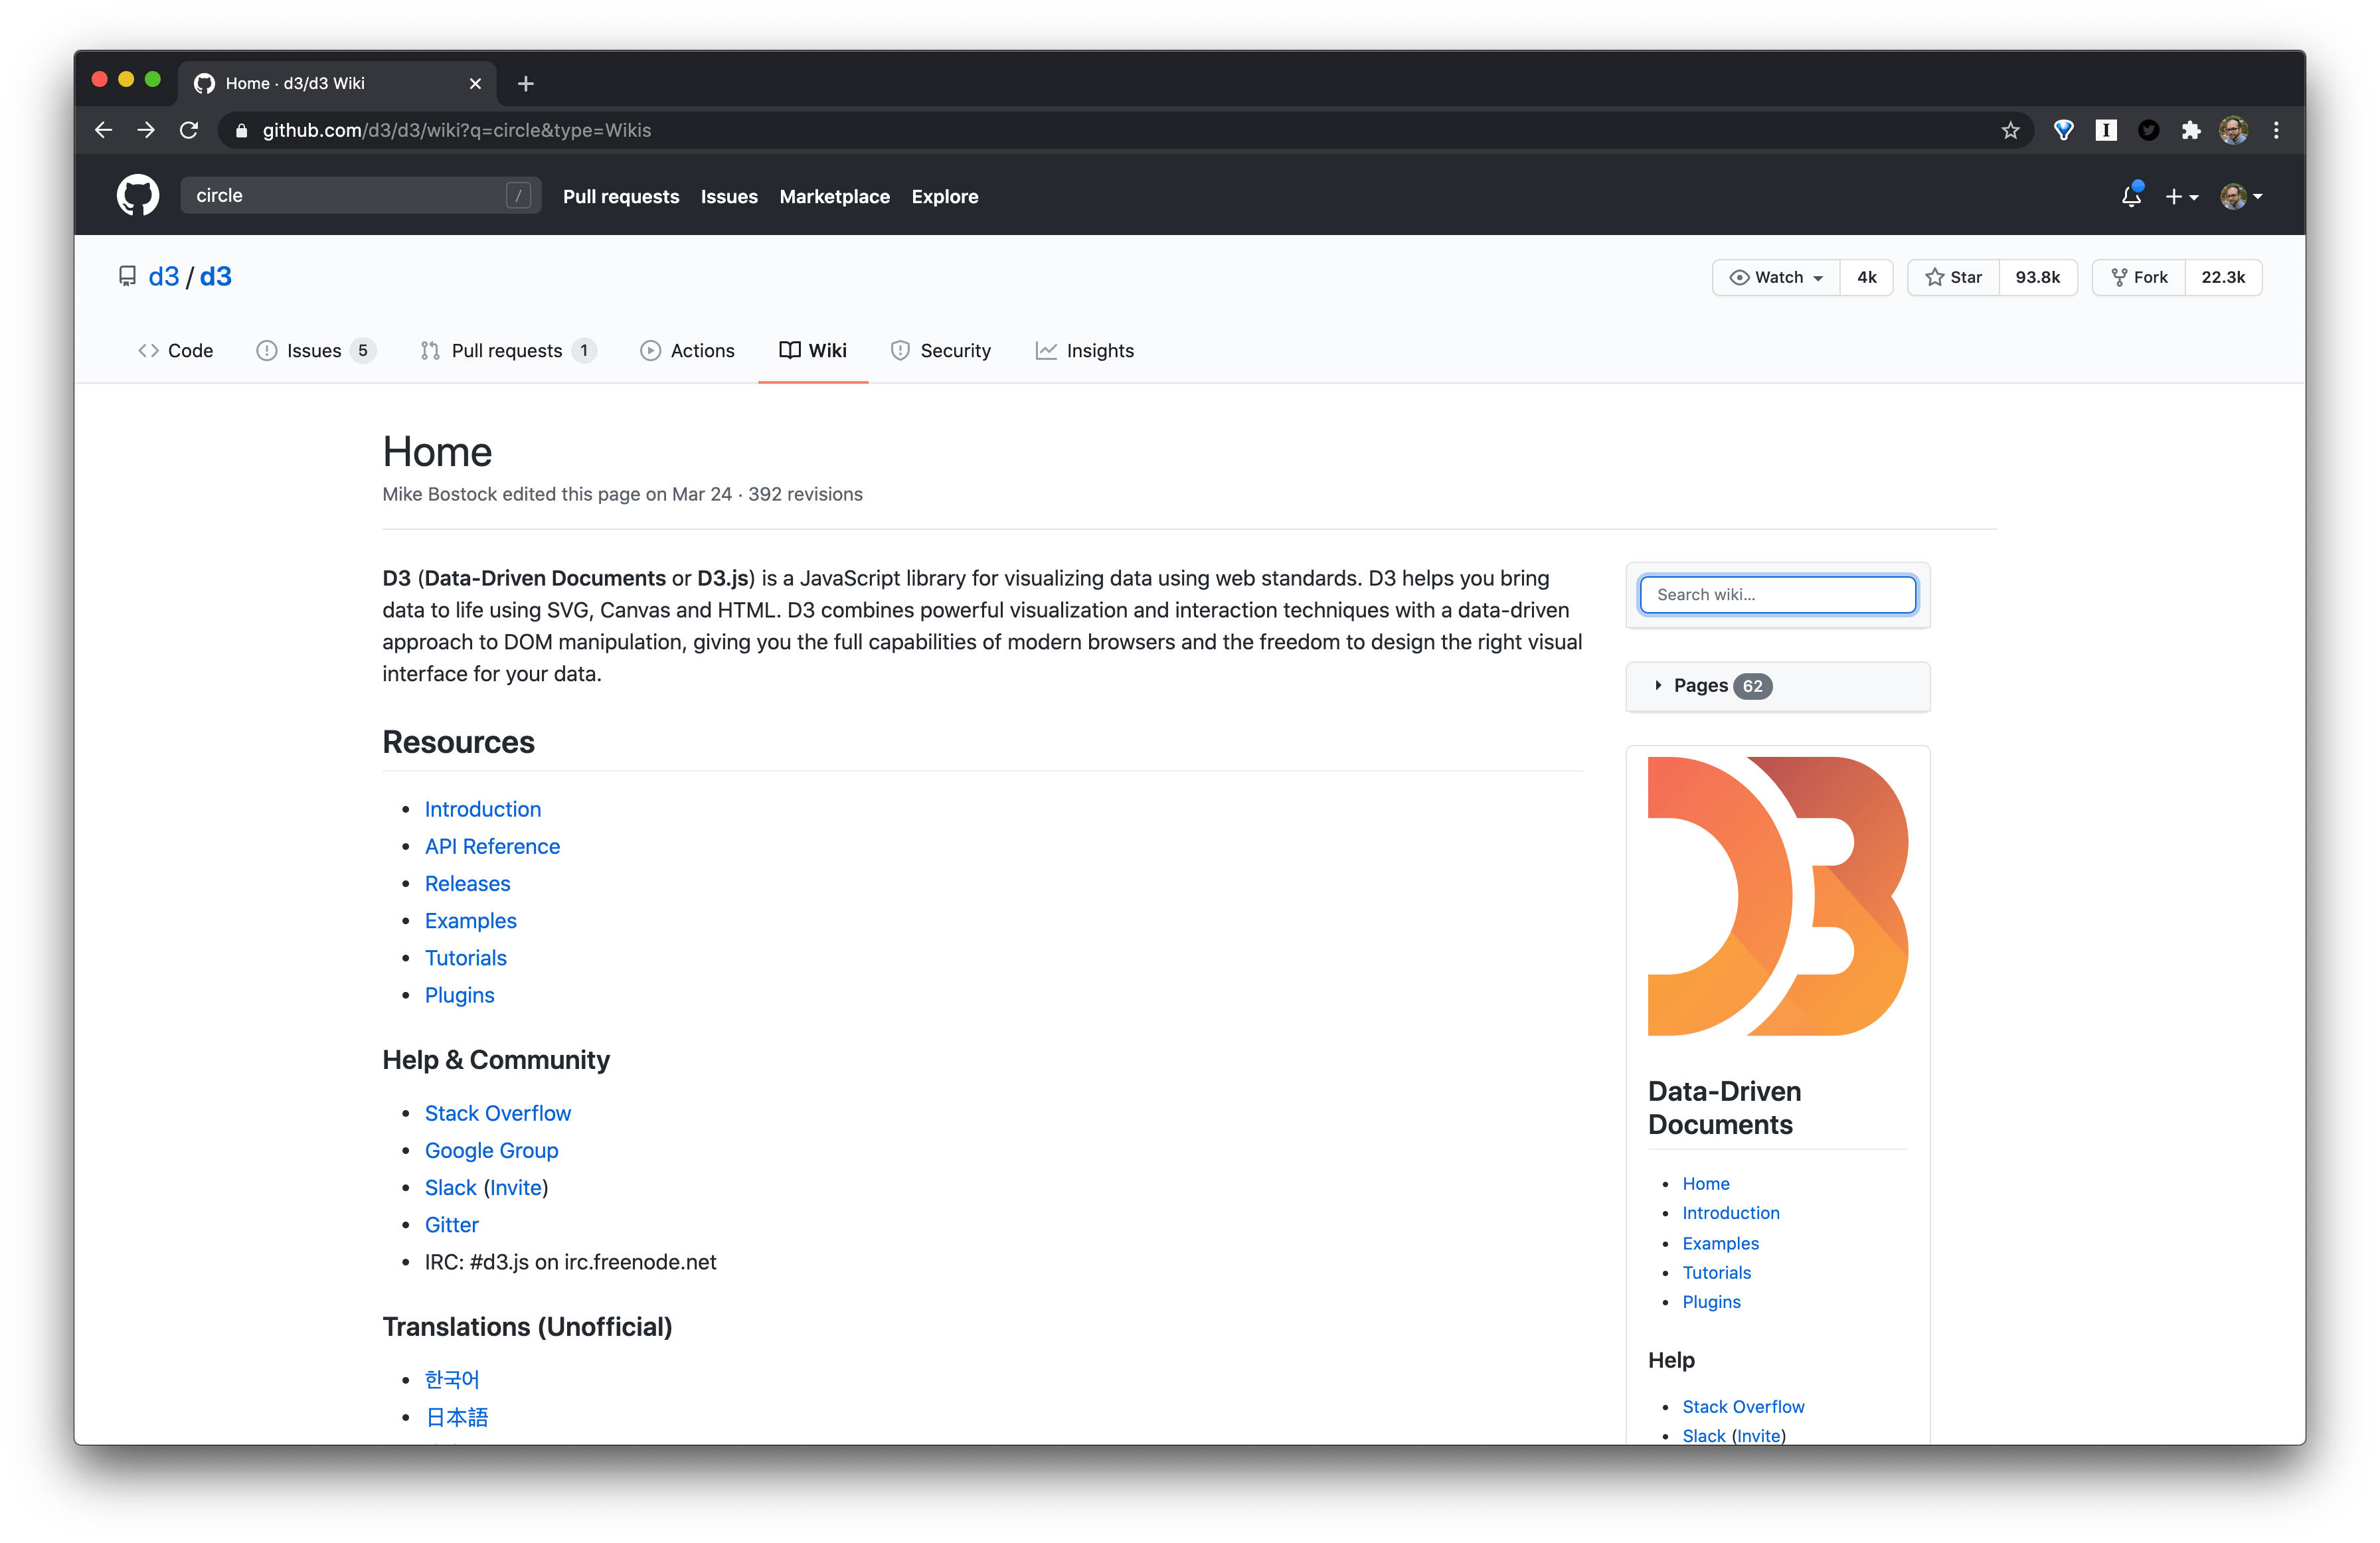Open the Stack Overflow link under Help & Community
Viewport: 2380px width, 1543px height.
[x=497, y=1114]
